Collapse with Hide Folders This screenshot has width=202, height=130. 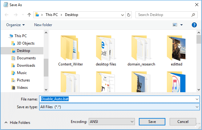coord(17,123)
